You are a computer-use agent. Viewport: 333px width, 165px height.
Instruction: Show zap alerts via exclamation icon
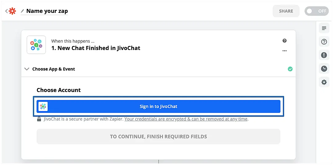coord(324,55)
